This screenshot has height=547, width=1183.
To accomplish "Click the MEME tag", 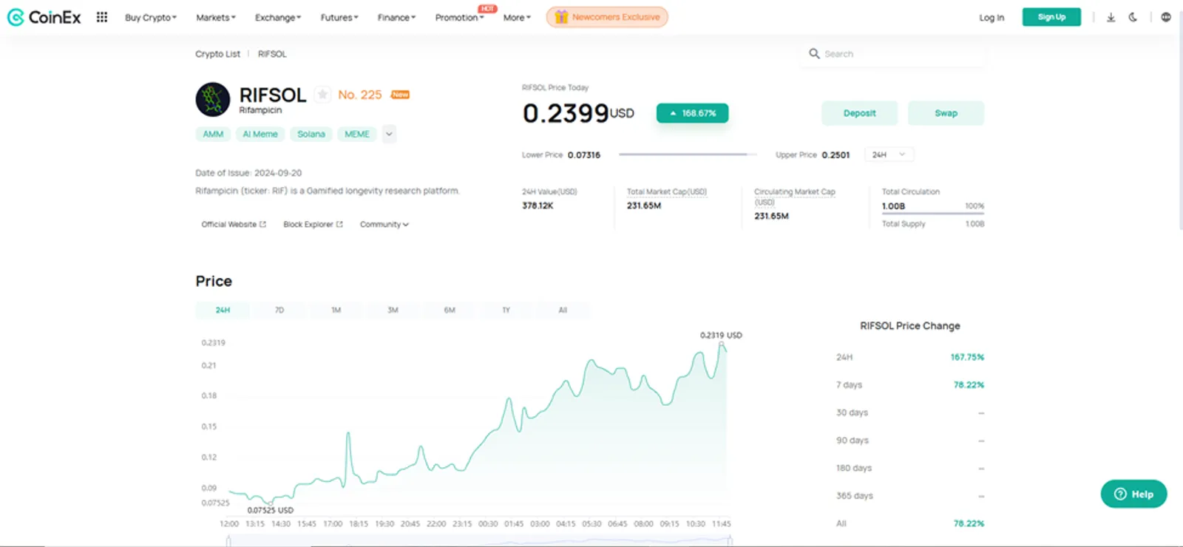I will click(x=357, y=134).
